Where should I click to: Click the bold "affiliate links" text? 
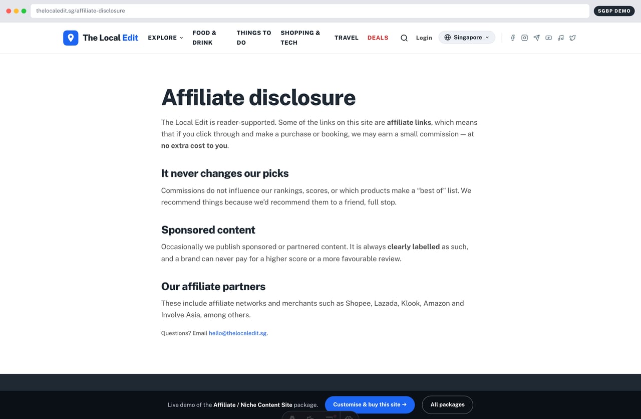click(x=409, y=122)
